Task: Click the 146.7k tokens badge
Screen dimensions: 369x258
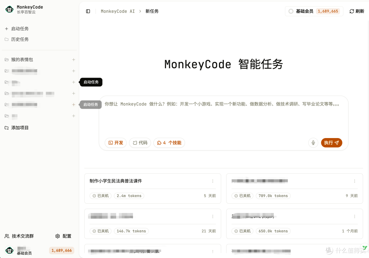Action: tap(131, 231)
